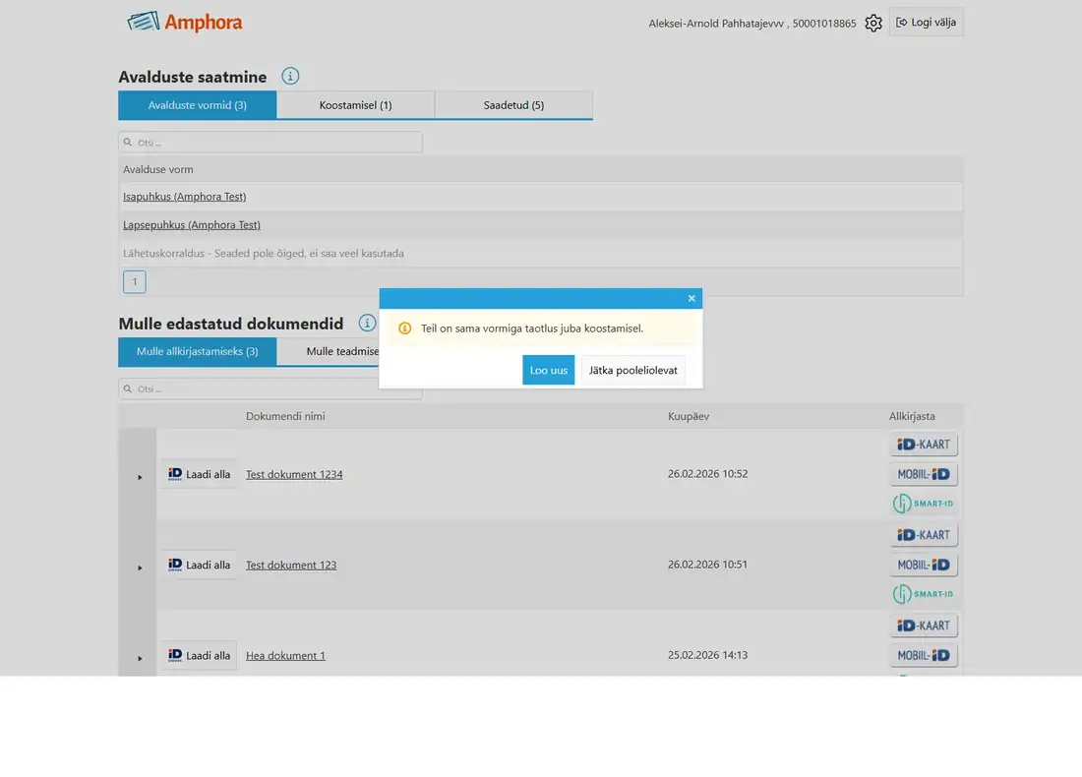The height and width of the screenshot is (777, 1082).
Task: Open the Lapsepuhkus (Amphora Test) form
Action: [x=192, y=225]
